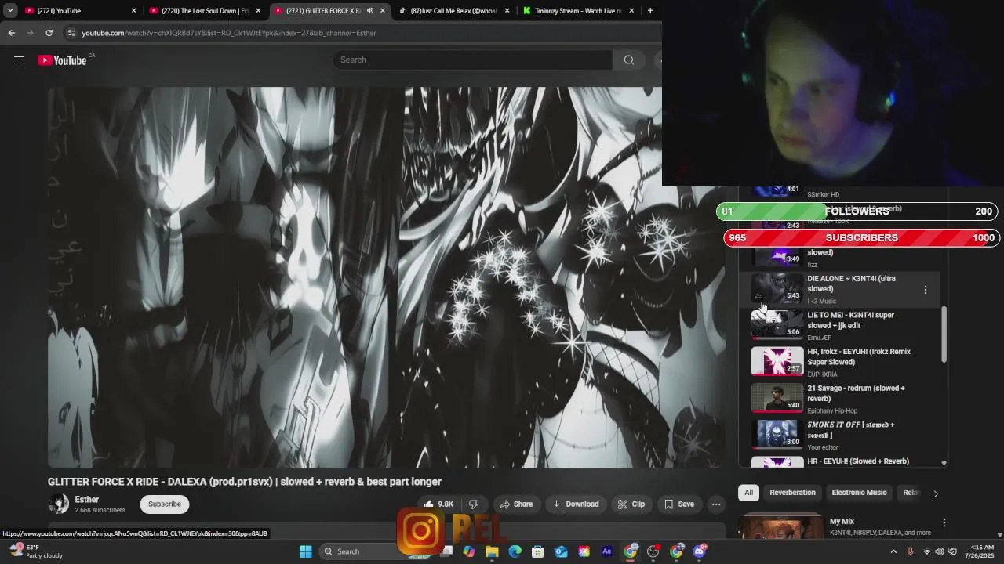Viewport: 1004px width, 564px height.
Task: View site information icon in address bar
Action: click(71, 33)
